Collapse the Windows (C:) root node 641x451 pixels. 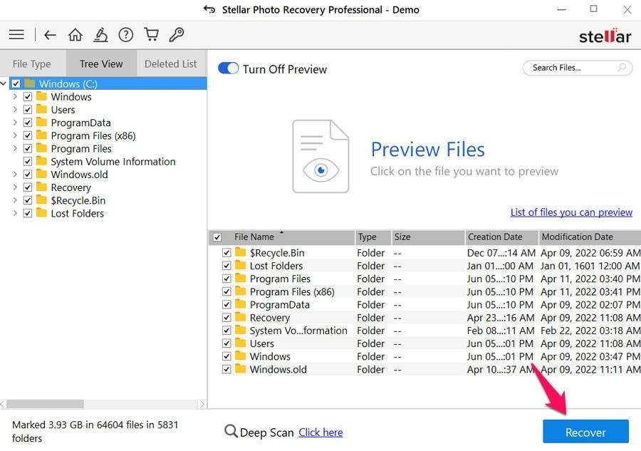click(4, 84)
